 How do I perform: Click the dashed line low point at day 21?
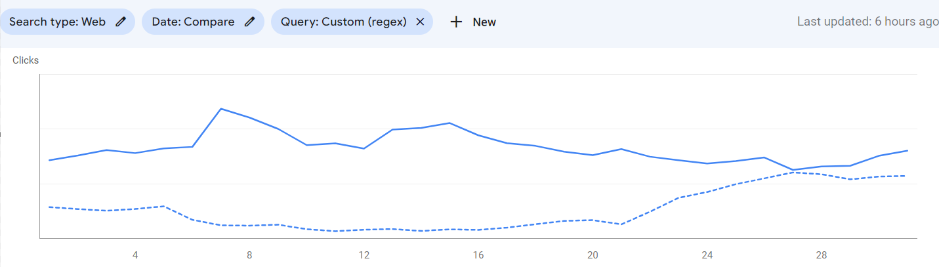pos(620,224)
